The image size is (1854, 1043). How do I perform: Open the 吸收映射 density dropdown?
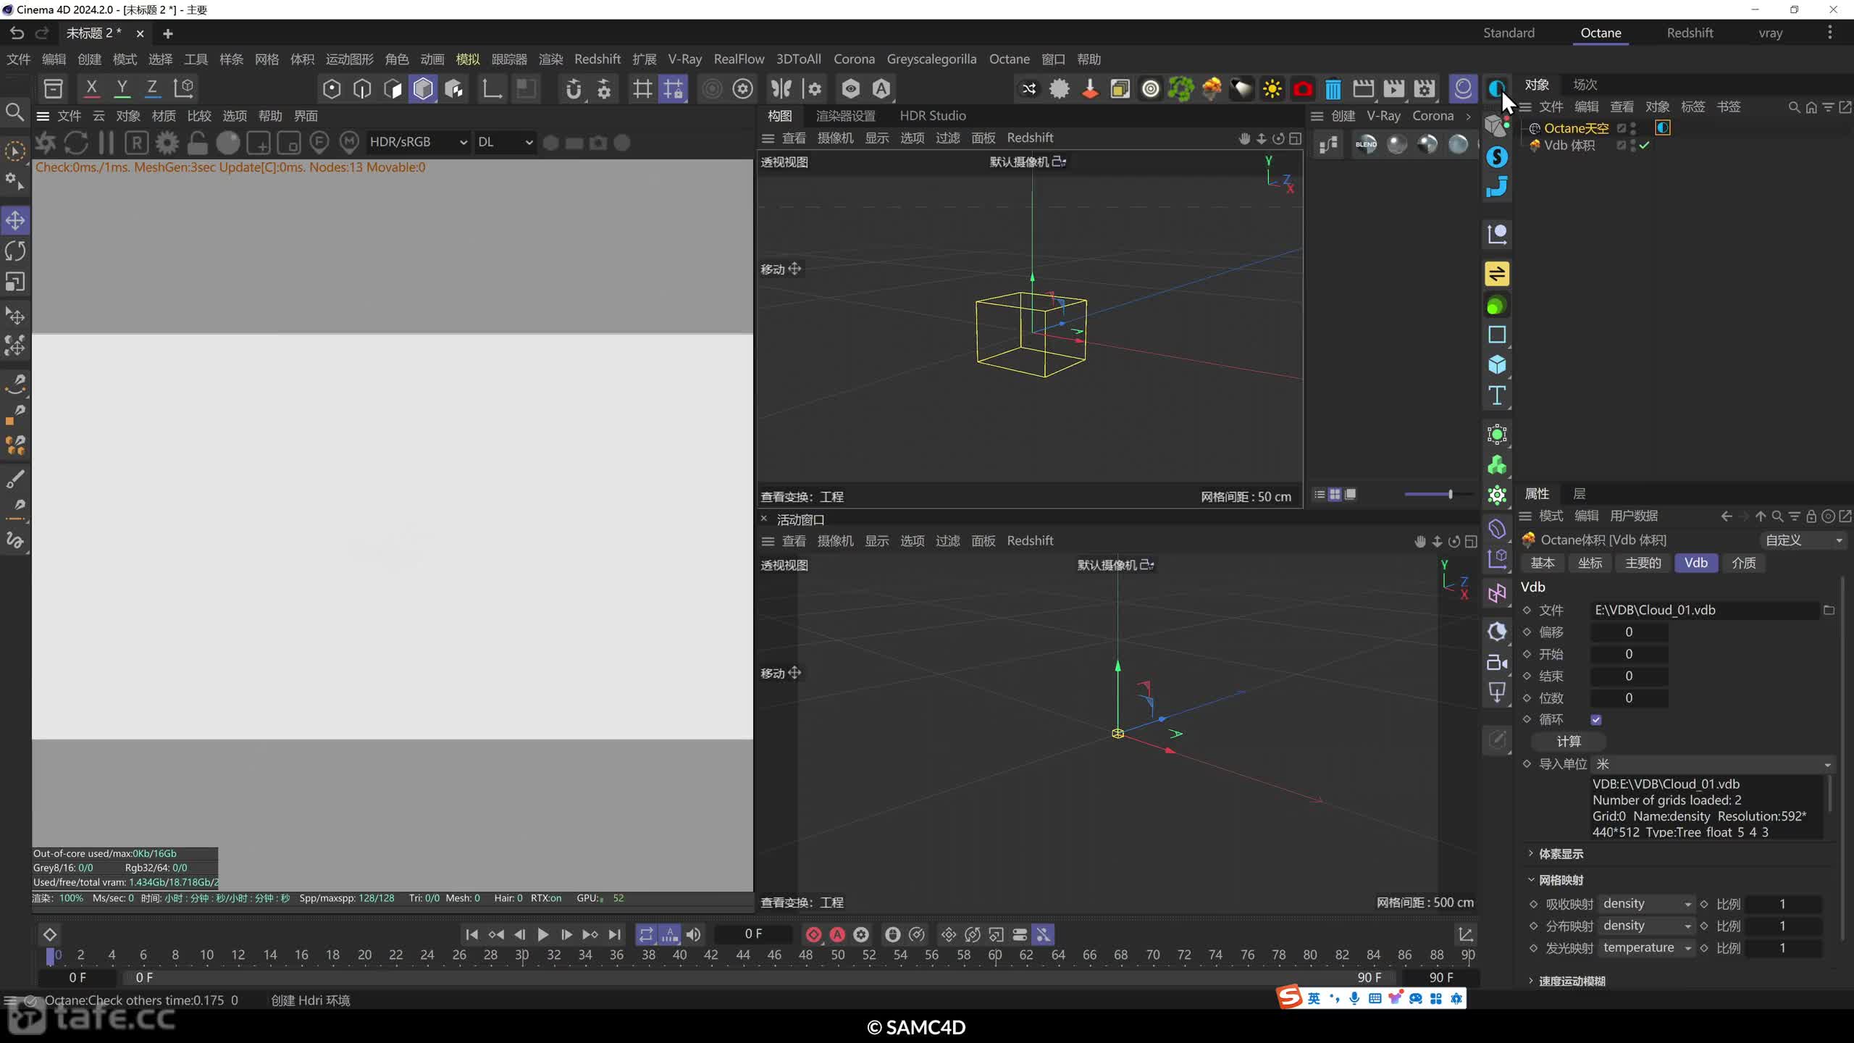click(1646, 903)
